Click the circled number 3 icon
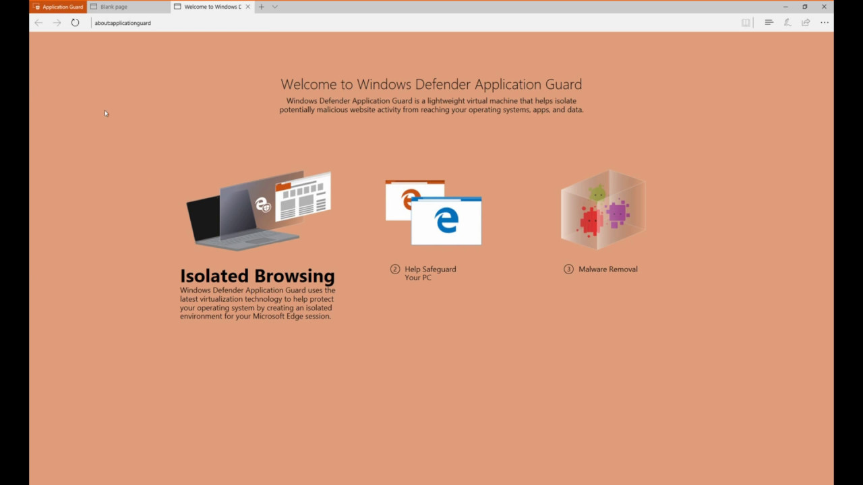The height and width of the screenshot is (485, 863). [x=569, y=269]
